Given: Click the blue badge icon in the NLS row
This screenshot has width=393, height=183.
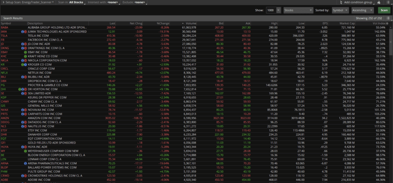Looking at the screenshot, I should [23, 126].
